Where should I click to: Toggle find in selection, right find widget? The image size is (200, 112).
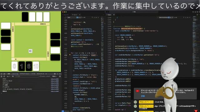(188, 17)
